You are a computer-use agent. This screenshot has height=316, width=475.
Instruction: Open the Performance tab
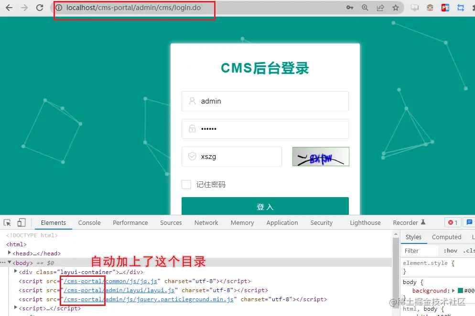(130, 222)
